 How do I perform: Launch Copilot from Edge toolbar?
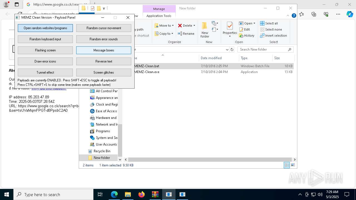point(350,14)
